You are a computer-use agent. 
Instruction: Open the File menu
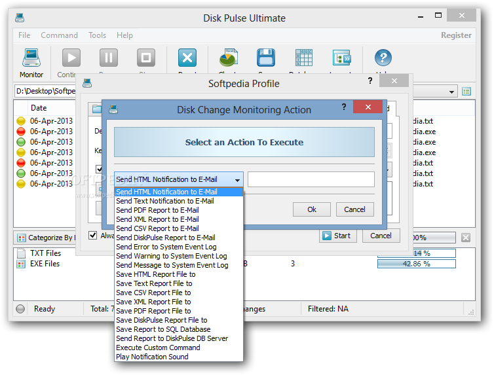(x=24, y=35)
